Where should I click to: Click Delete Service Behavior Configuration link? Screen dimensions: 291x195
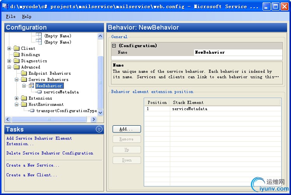pos(50,153)
